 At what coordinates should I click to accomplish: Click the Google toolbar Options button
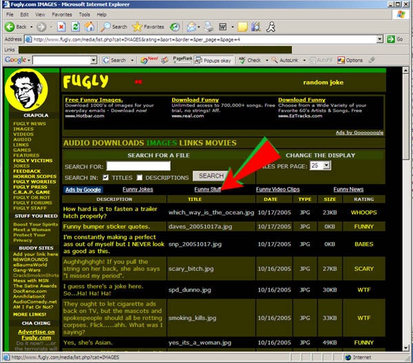(350, 60)
